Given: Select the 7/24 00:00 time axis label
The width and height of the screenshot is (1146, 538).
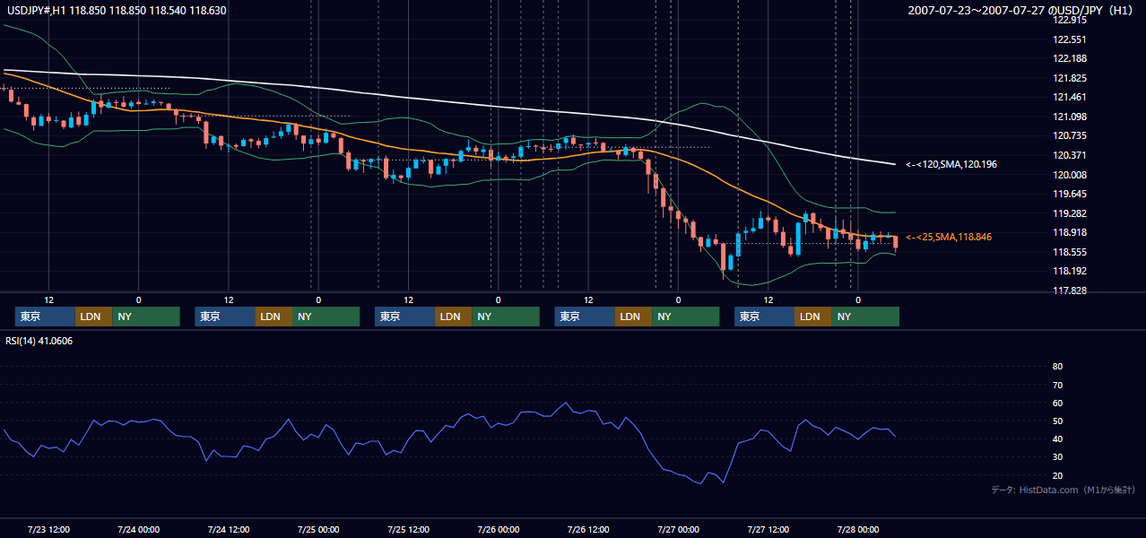Looking at the screenshot, I should coord(138,529).
